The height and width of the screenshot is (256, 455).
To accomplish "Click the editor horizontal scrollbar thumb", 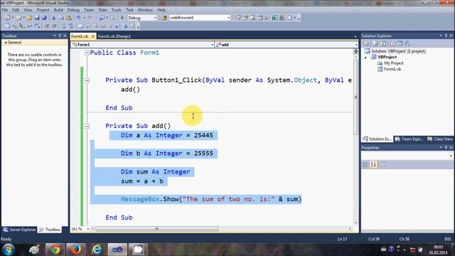I will [x=157, y=229].
